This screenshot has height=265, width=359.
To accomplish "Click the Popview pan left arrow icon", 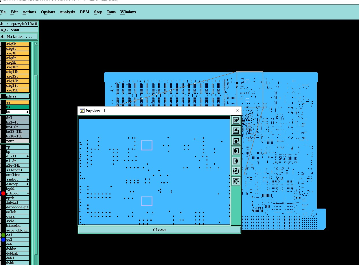I will click(x=236, y=151).
